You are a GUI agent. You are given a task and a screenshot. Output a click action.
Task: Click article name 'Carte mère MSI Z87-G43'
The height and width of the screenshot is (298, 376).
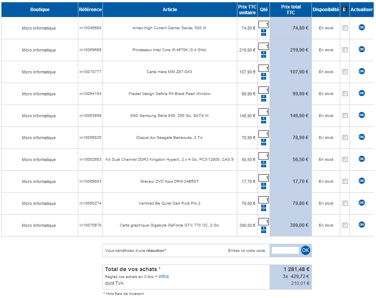[169, 72]
